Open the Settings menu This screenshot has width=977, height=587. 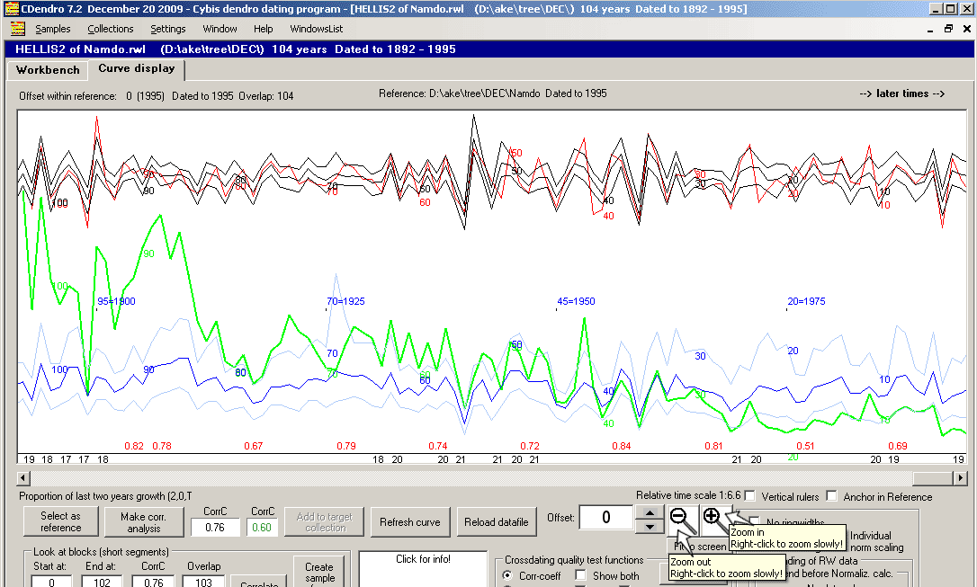(x=168, y=29)
